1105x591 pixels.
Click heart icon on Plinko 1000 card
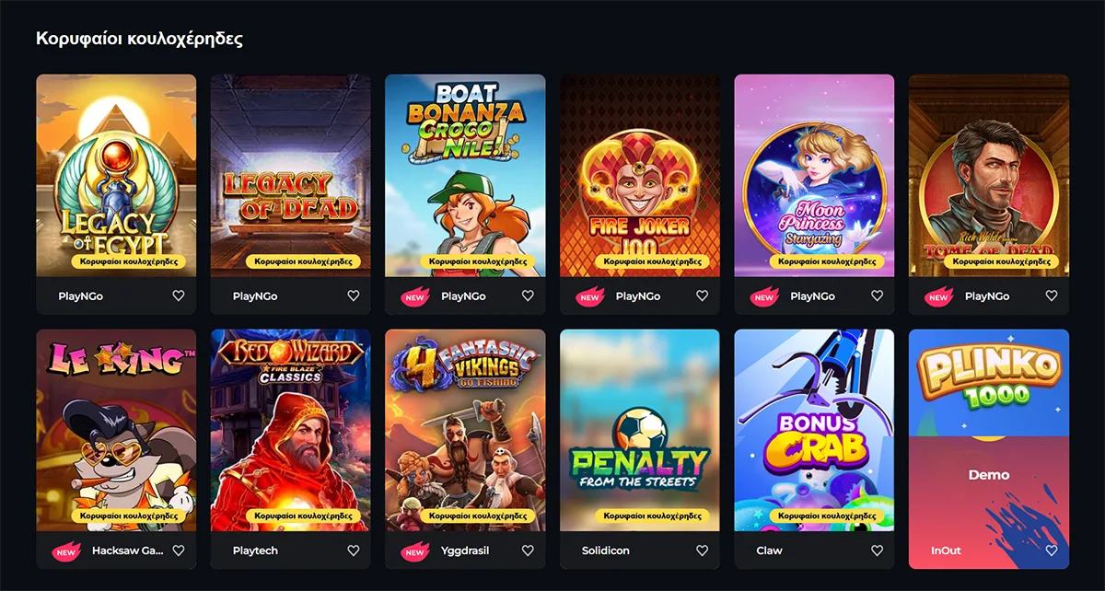pyautogui.click(x=1051, y=550)
